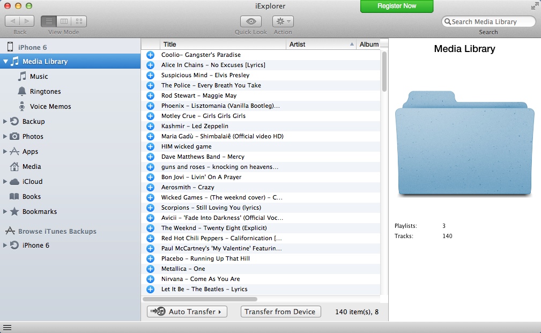Switch to column view mode
Screen dimensions: 541x333
[x=64, y=21]
